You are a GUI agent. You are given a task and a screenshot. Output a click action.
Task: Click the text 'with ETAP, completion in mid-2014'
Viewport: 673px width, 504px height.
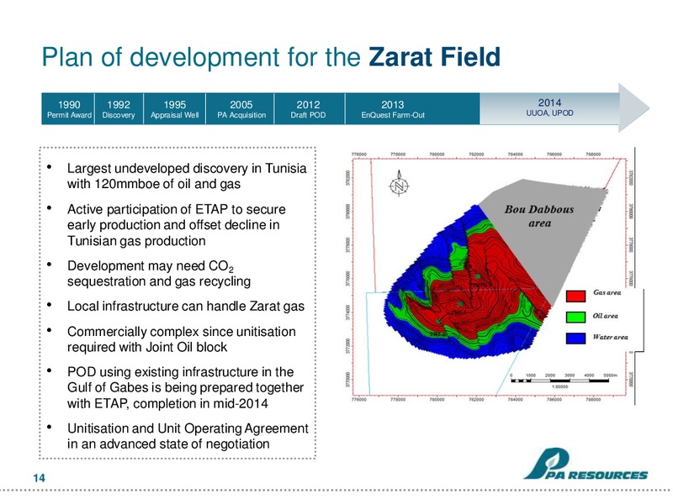point(167,404)
